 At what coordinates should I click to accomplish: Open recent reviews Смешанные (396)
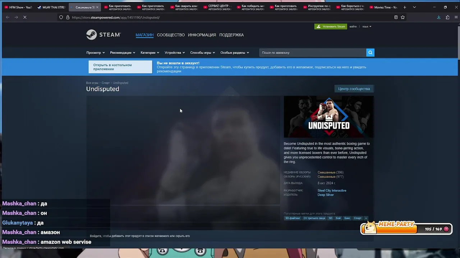coord(330,172)
